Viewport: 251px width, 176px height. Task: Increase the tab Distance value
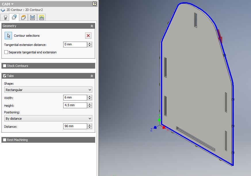(x=90, y=125)
